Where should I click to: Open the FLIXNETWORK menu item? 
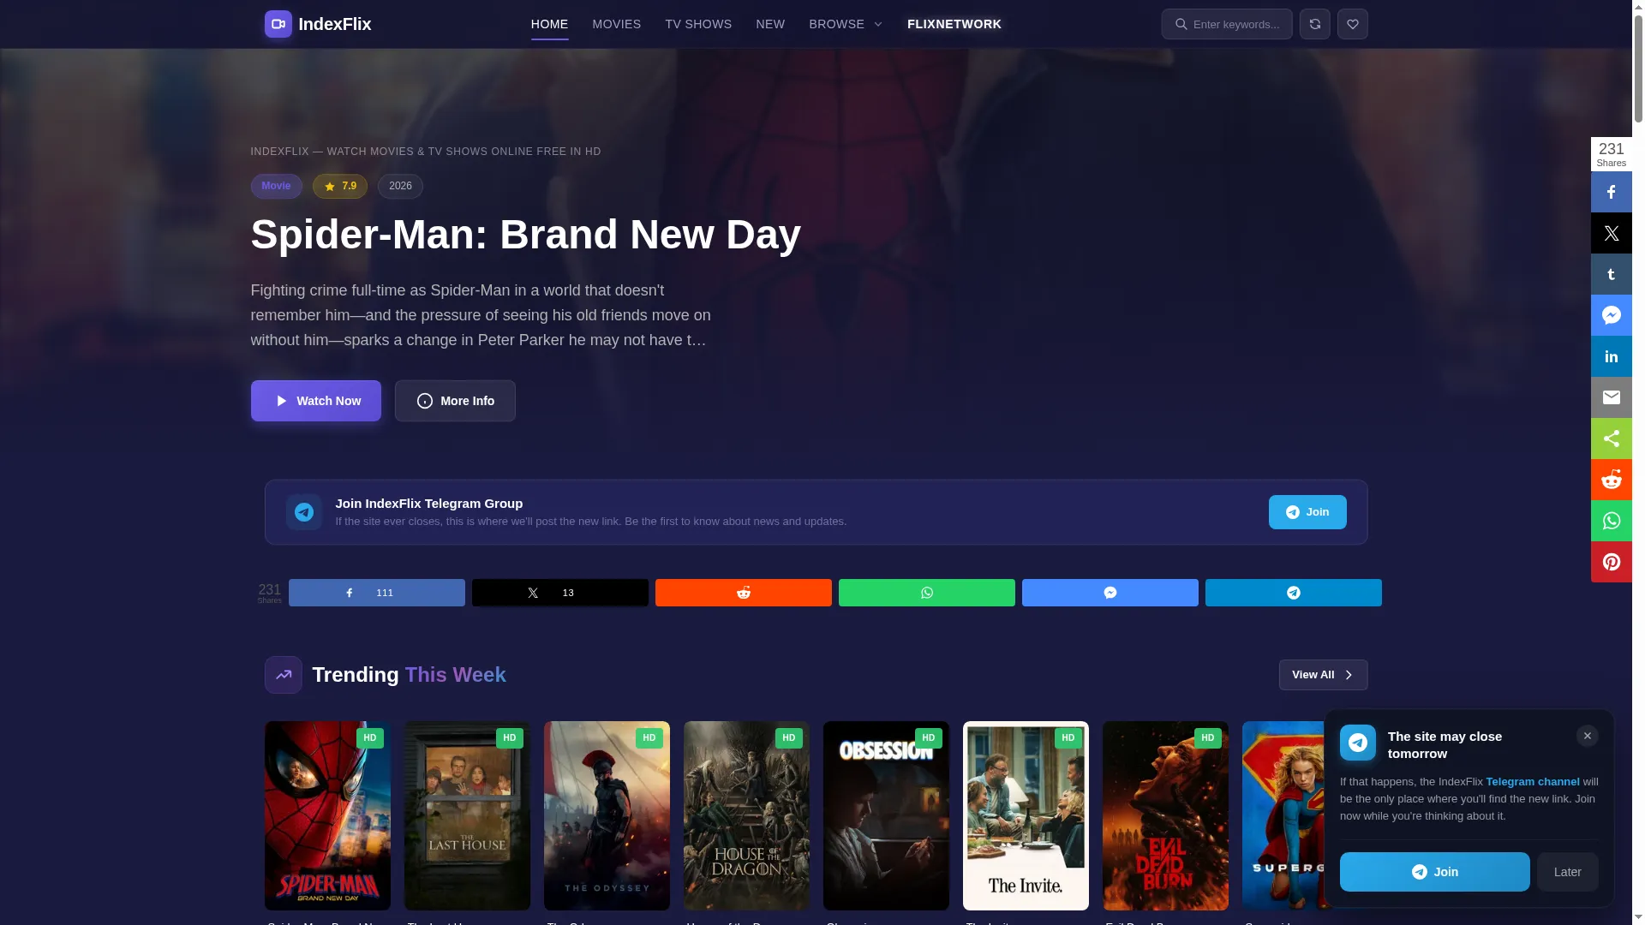954,24
